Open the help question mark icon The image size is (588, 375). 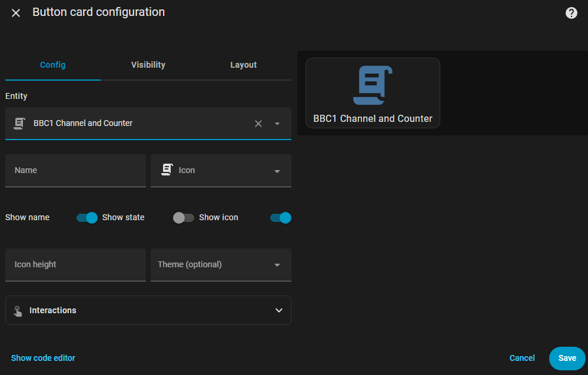pos(571,13)
